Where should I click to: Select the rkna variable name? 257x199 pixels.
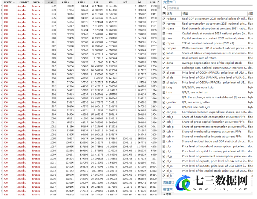coord(169,38)
